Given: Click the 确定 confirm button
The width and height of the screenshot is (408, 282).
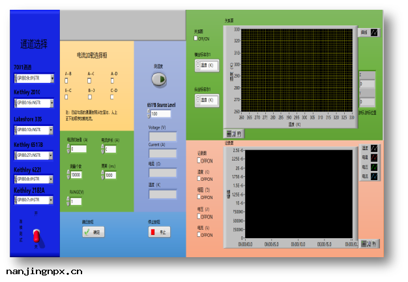Looking at the screenshot, I should coord(93,232).
